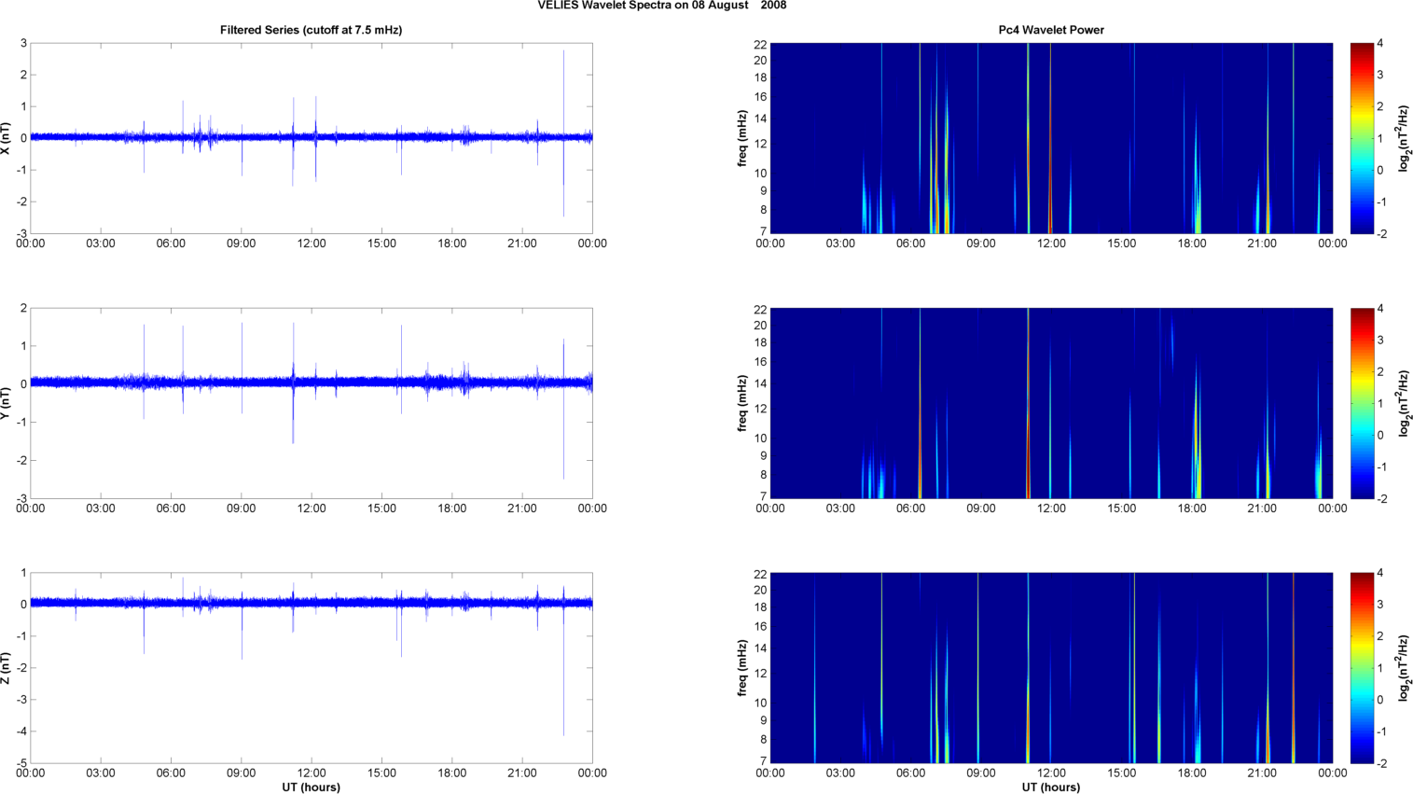
Task: Click the "X (nT)" axis label
Action: point(7,138)
